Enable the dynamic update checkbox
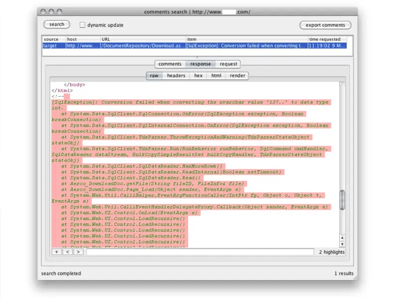Screen dimensions: 398x298 click(83, 25)
